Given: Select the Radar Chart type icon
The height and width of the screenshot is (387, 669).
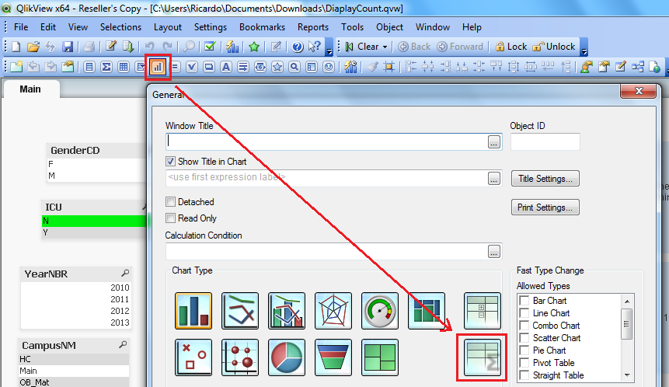Looking at the screenshot, I should click(333, 311).
